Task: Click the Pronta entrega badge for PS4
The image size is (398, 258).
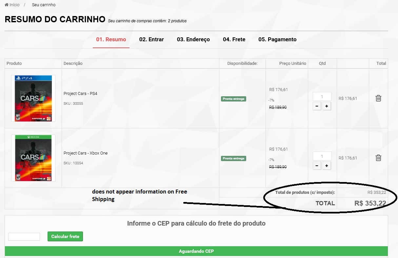Action: pyautogui.click(x=233, y=99)
